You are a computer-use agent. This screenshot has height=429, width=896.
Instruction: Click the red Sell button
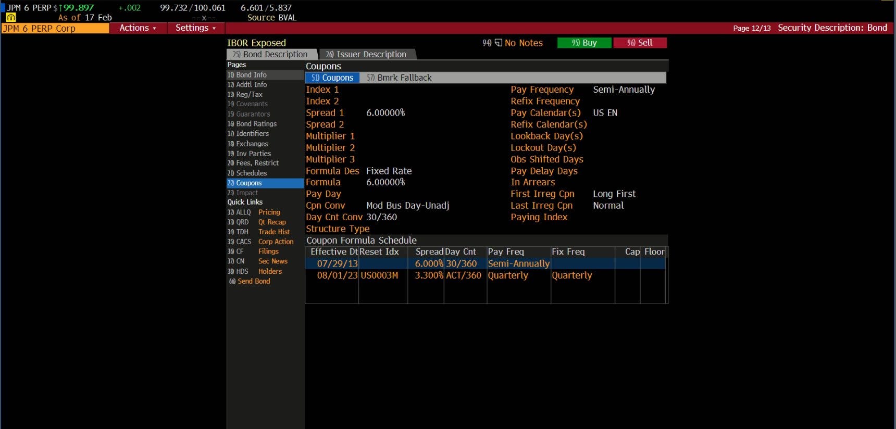(x=640, y=43)
